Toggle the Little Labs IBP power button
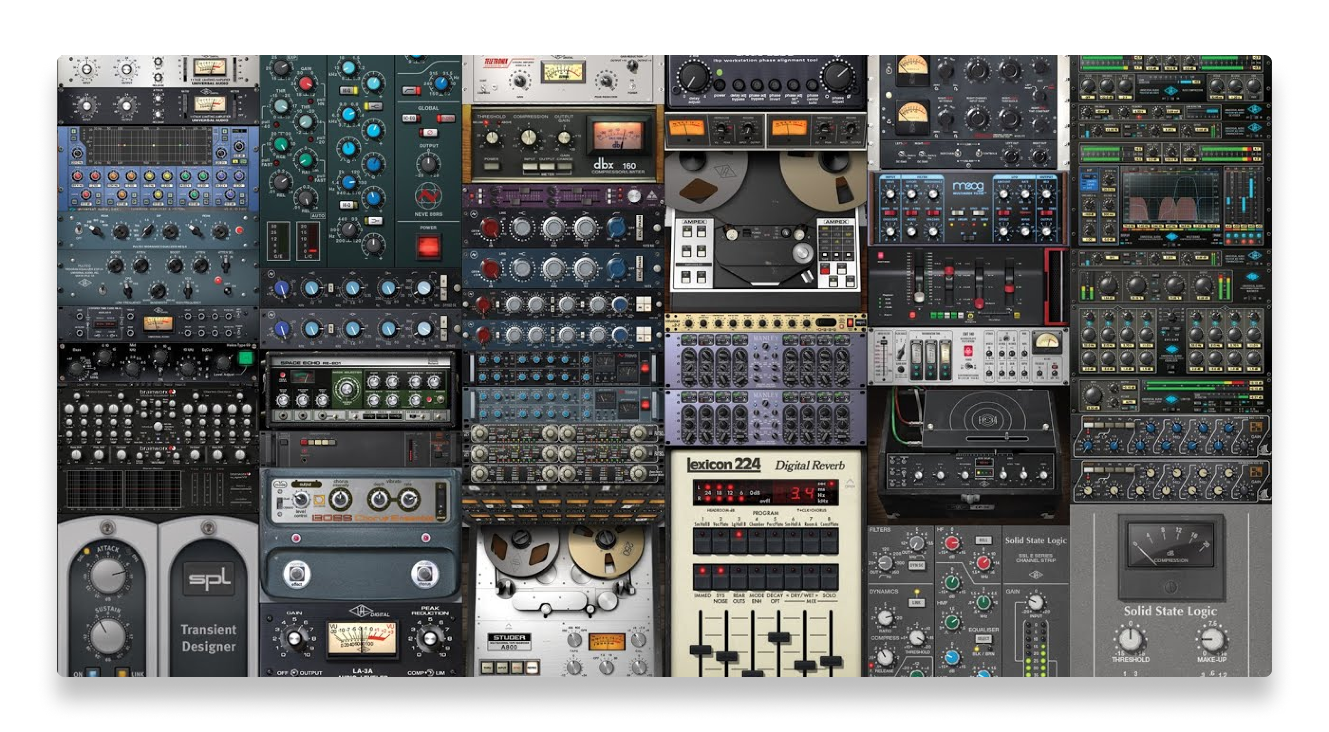This screenshot has height=732, width=1329. (719, 85)
